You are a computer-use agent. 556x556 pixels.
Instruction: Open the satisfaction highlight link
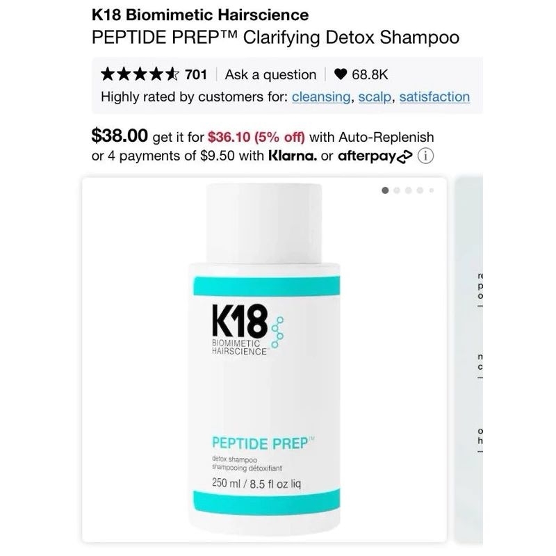(434, 97)
